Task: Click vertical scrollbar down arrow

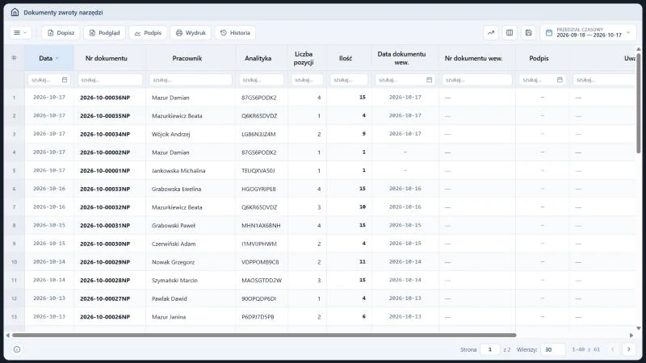Action: (639, 328)
